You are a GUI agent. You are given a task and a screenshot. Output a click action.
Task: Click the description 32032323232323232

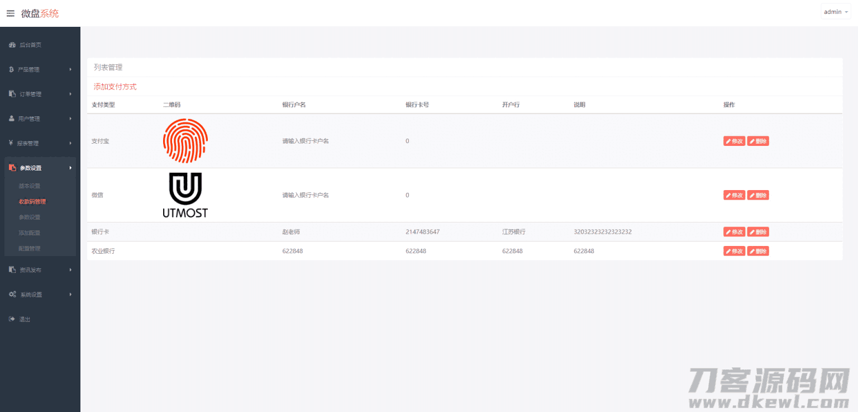(602, 231)
